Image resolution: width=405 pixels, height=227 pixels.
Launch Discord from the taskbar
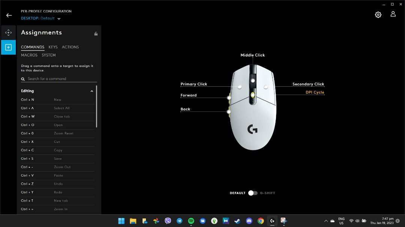(x=249, y=221)
